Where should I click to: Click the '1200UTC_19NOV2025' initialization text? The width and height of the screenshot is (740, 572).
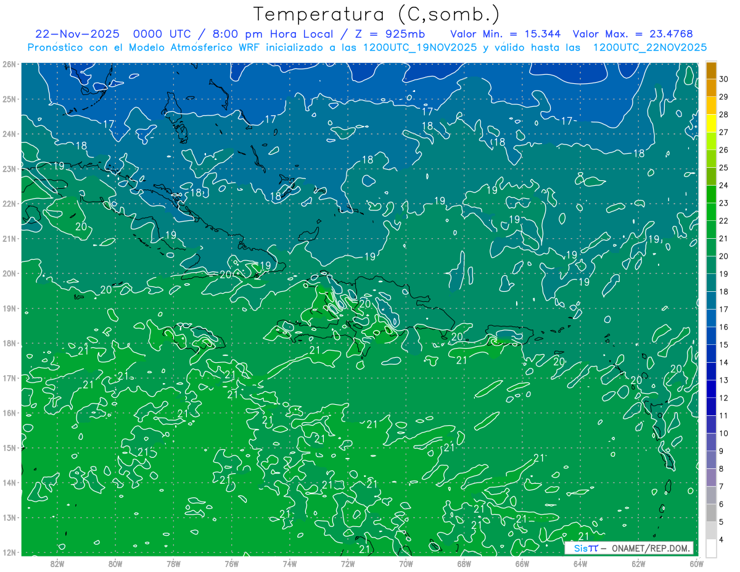(x=419, y=48)
